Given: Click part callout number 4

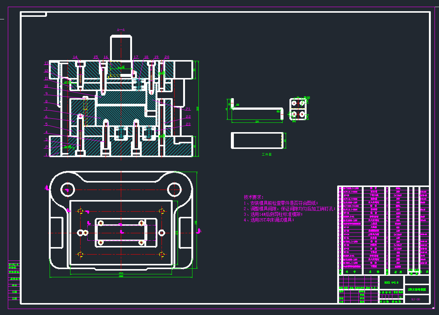Looking at the screenshot, I should click(47, 132).
